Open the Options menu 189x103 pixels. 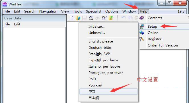pos(112,11)
